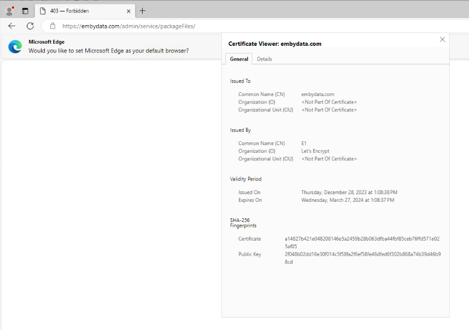This screenshot has height=330, width=469.
Task: Click the Issued On date value
Action: (349, 193)
